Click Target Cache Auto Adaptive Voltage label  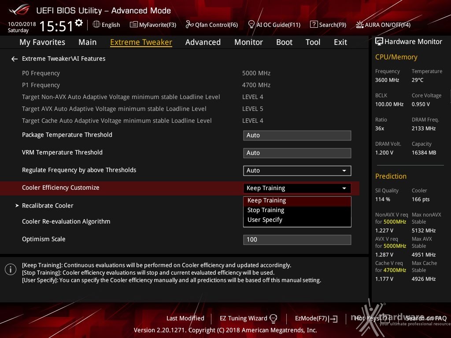(117, 121)
